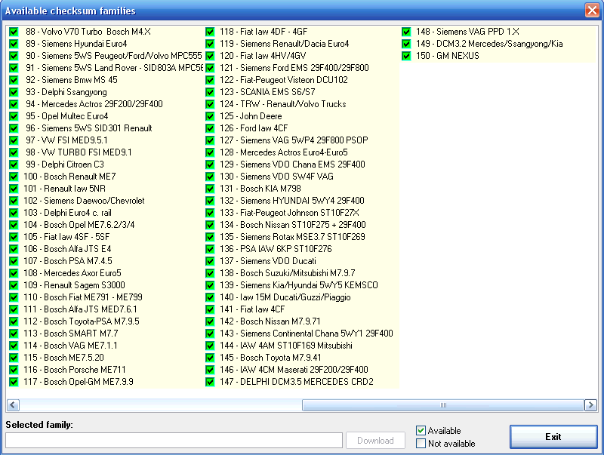604x455 pixels.
Task: Select 95 - Opel Multec Euro4
Action: click(66, 116)
